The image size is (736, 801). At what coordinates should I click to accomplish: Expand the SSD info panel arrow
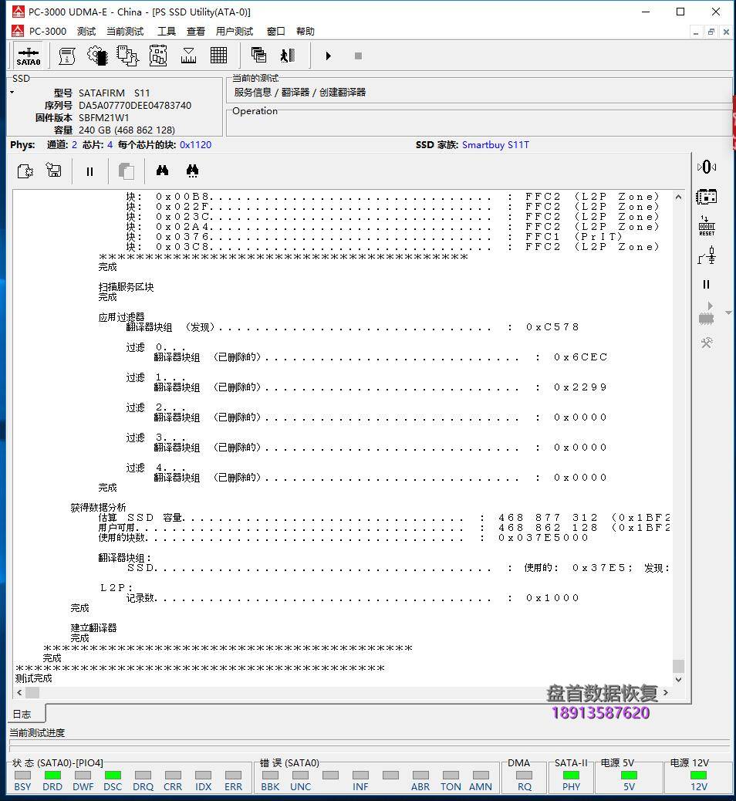pos(12,93)
